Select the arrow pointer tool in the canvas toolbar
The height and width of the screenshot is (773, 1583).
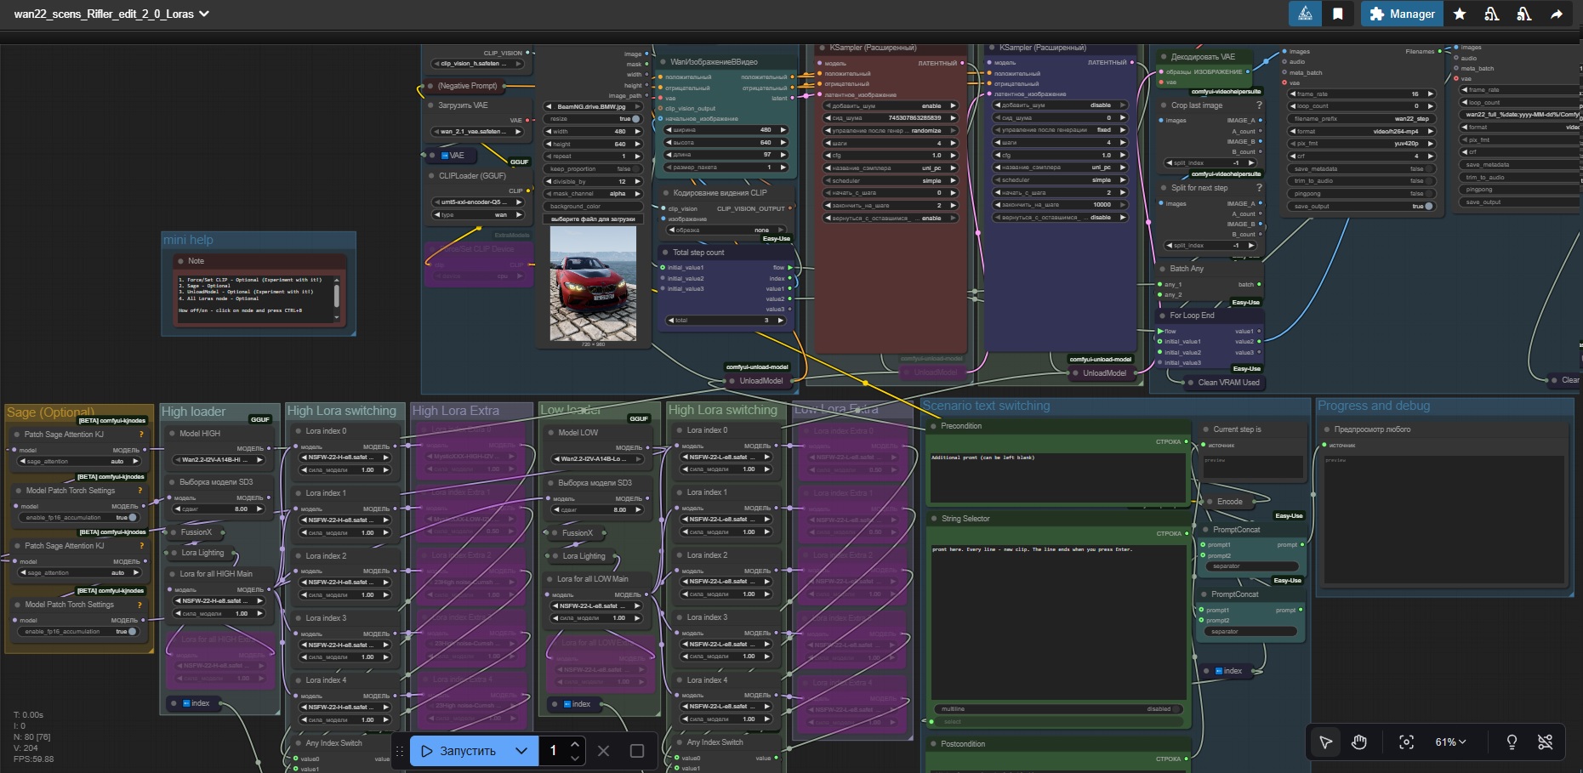pos(1325,742)
